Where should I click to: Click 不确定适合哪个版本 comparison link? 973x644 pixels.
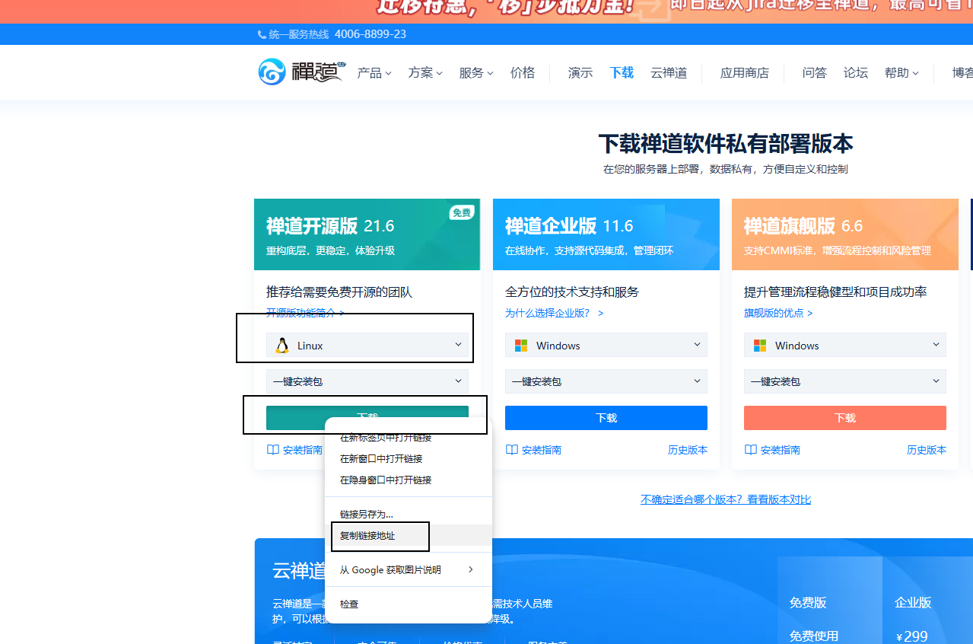[726, 499]
